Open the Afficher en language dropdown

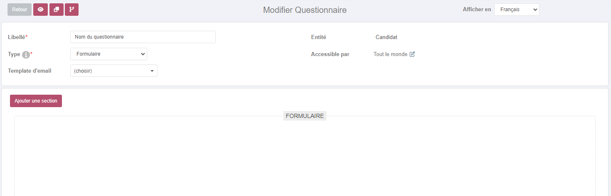(x=517, y=10)
